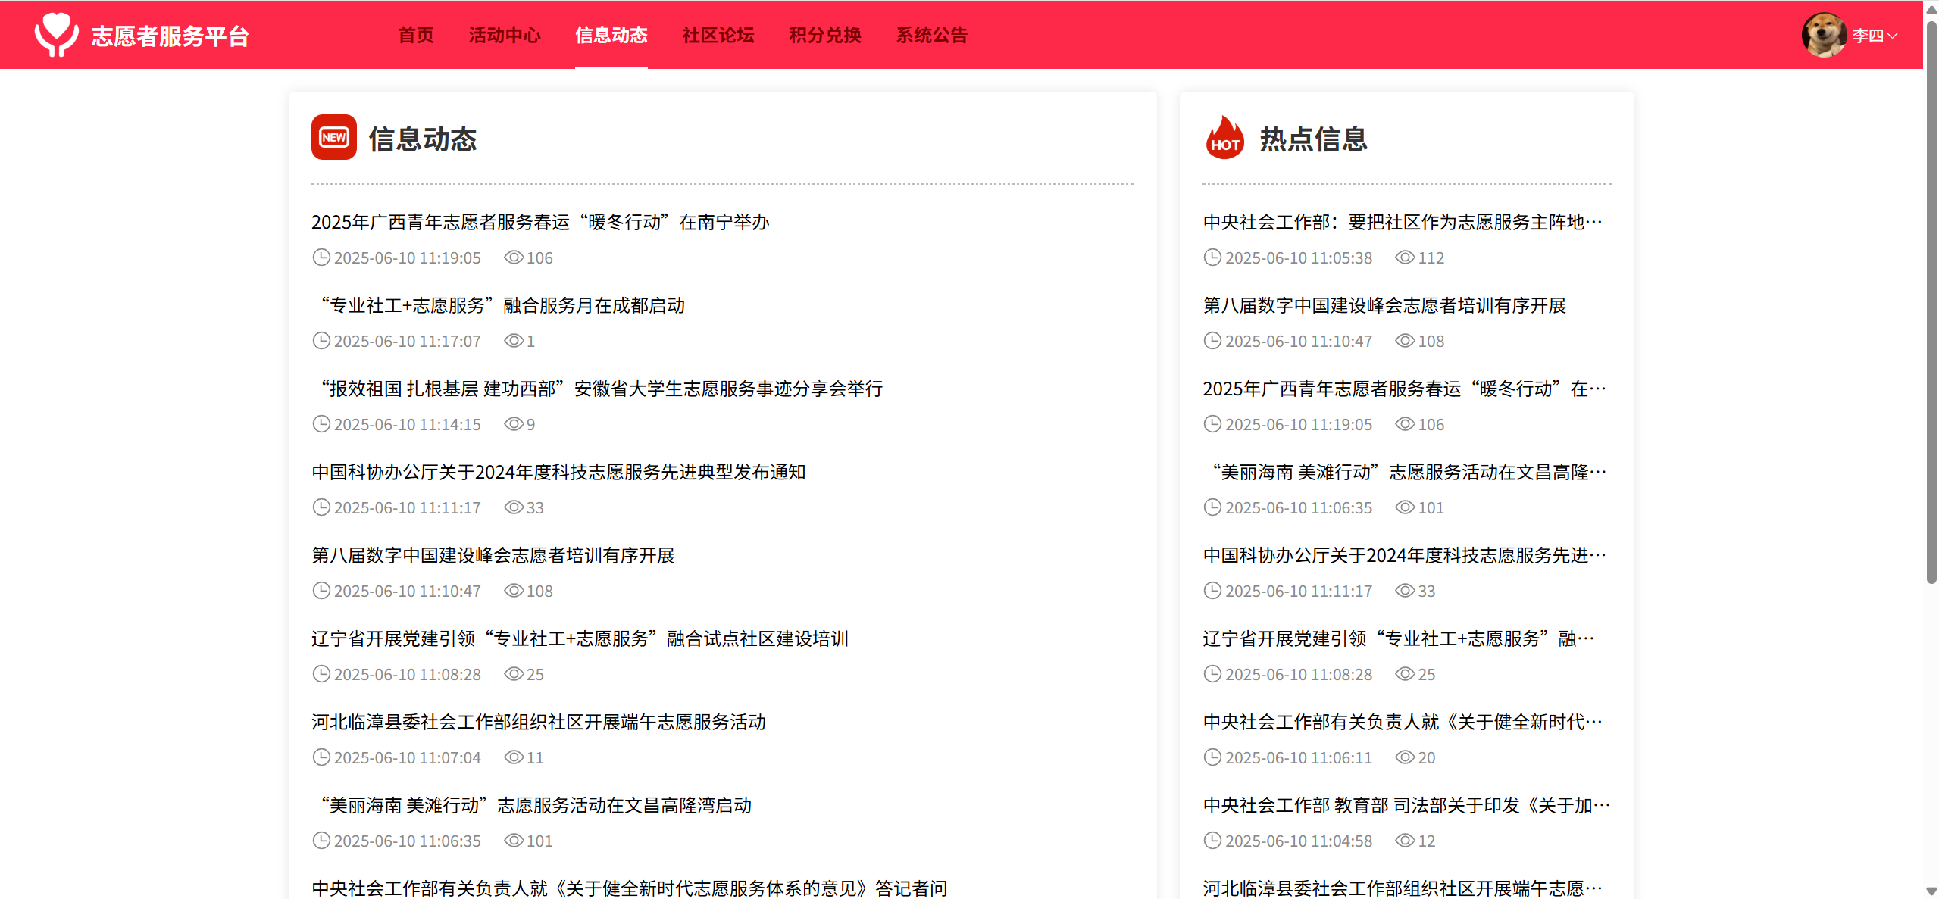Go to the 活动中心 menu item
The width and height of the screenshot is (1939, 899).
[x=504, y=35]
